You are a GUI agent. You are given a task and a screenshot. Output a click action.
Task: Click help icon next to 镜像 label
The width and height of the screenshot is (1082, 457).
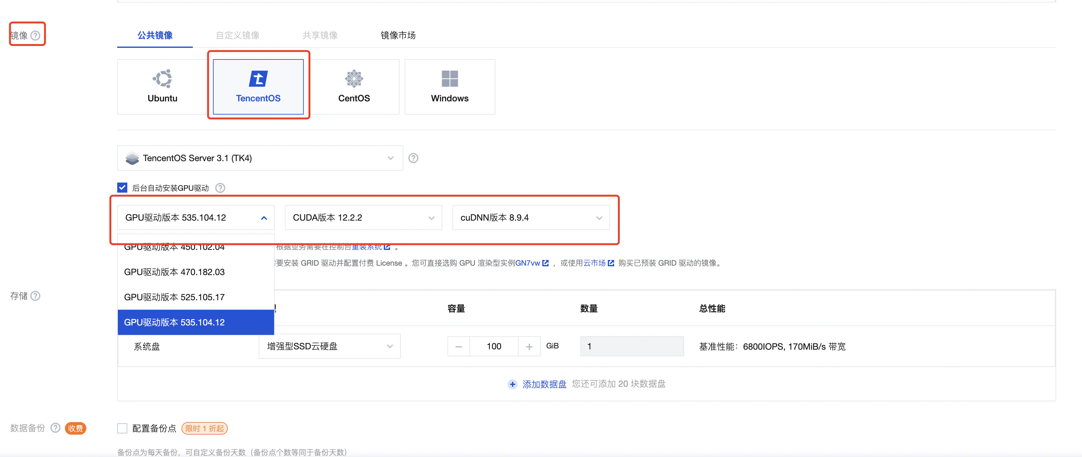(36, 36)
